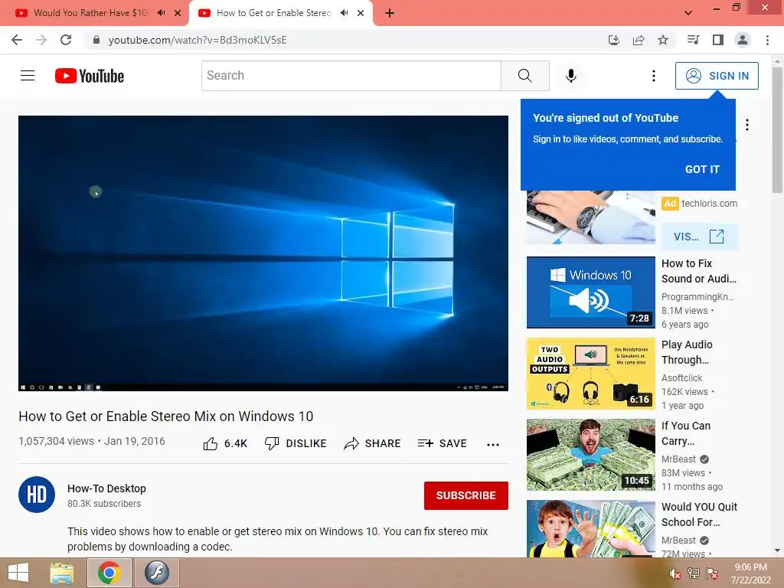Toggle Chrome side panel
The width and height of the screenshot is (784, 588).
(x=718, y=40)
